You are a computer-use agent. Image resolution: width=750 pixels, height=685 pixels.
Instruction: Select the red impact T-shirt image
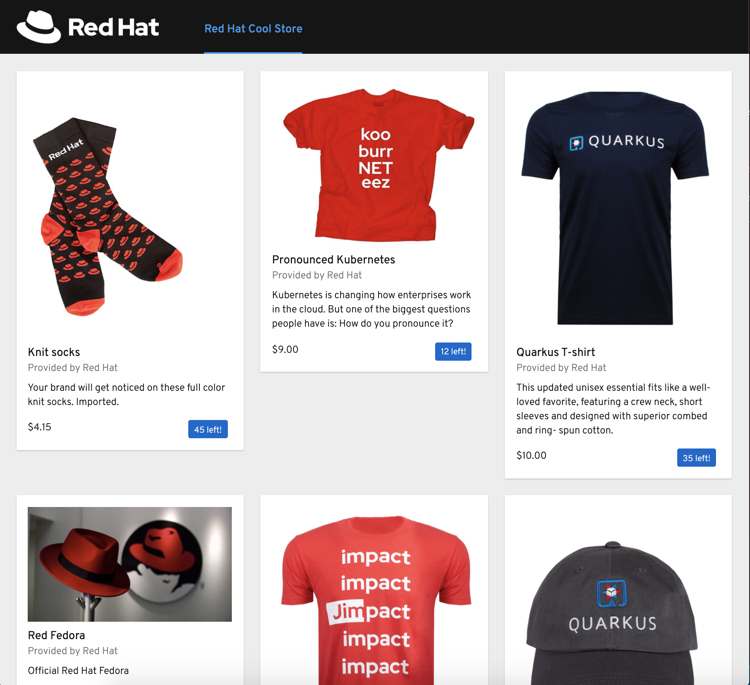click(x=376, y=599)
